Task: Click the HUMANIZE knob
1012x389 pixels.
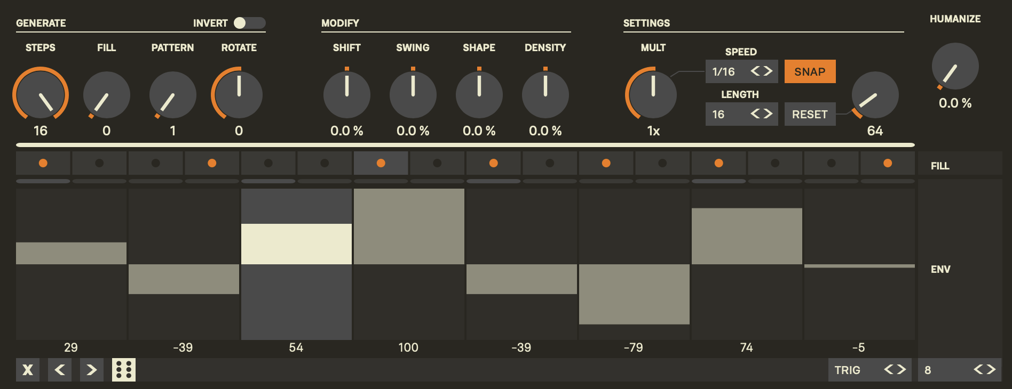Action: [x=955, y=66]
